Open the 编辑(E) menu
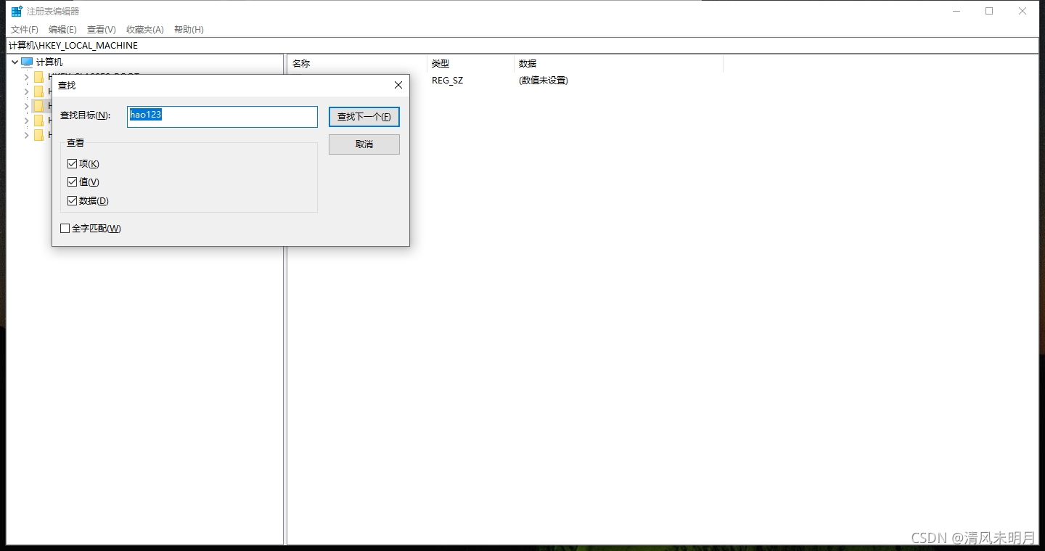 point(62,30)
